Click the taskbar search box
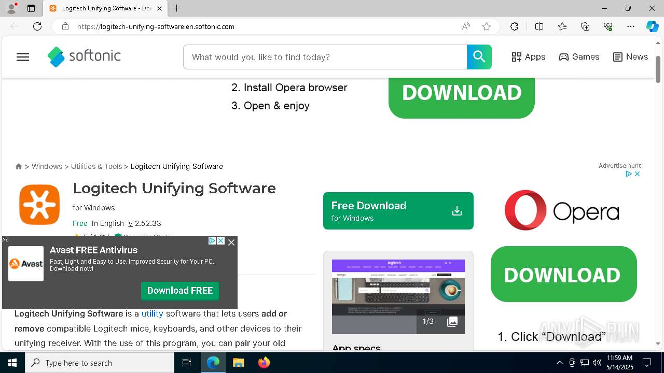 coord(100,363)
